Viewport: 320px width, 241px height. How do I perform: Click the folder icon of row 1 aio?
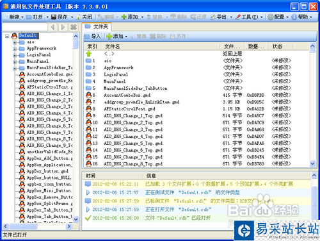click(88, 61)
